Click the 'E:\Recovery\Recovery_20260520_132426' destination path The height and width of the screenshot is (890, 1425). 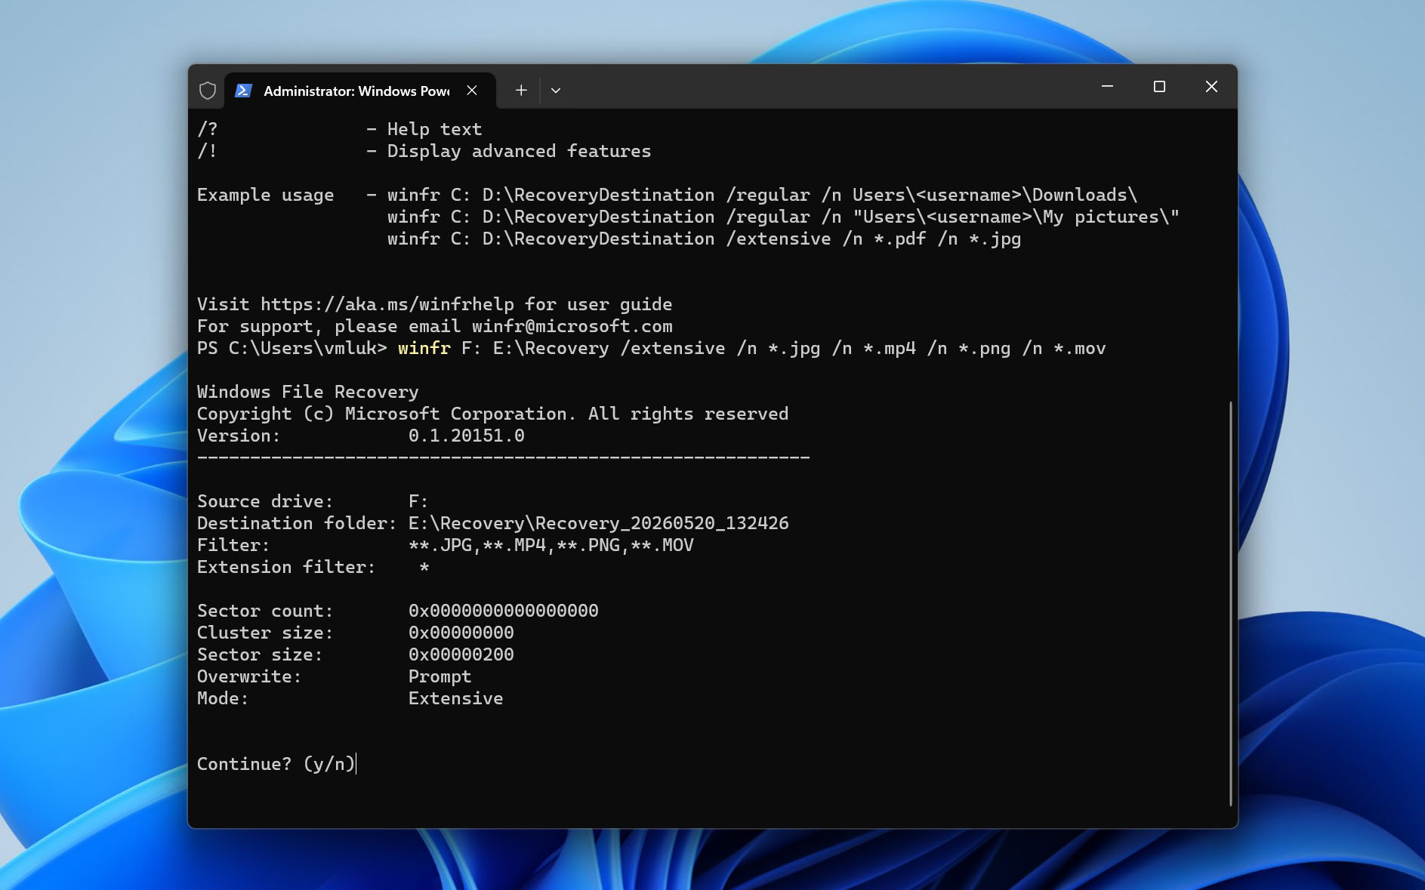(x=598, y=523)
